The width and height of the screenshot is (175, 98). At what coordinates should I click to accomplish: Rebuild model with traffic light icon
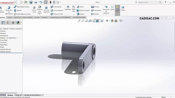[50, 2]
